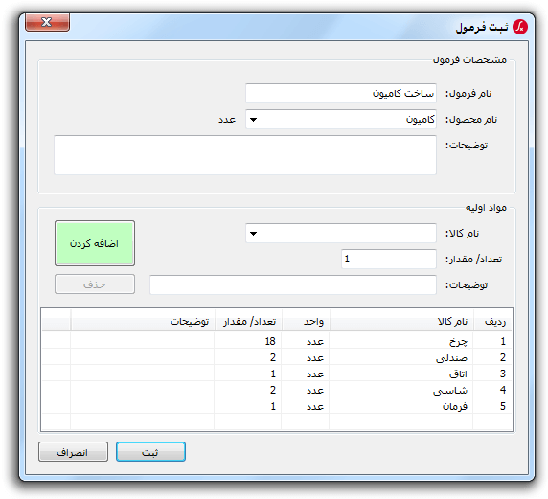Close the ثبت فرمول dialog
This screenshot has width=548, height=499.
[47, 22]
